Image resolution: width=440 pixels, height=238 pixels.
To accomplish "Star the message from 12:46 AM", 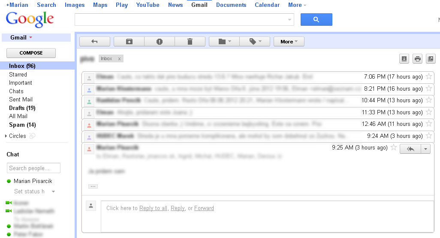I will point(429,124).
